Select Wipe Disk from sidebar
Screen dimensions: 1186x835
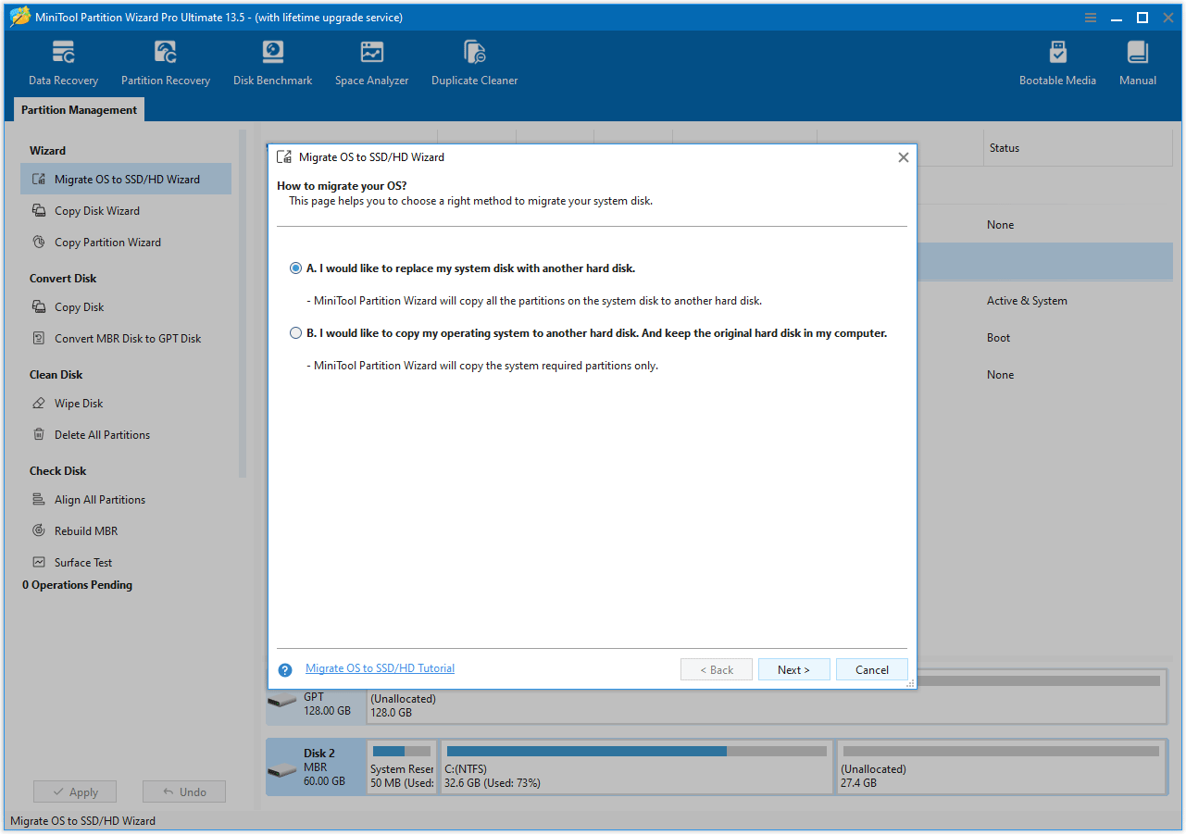coord(79,403)
